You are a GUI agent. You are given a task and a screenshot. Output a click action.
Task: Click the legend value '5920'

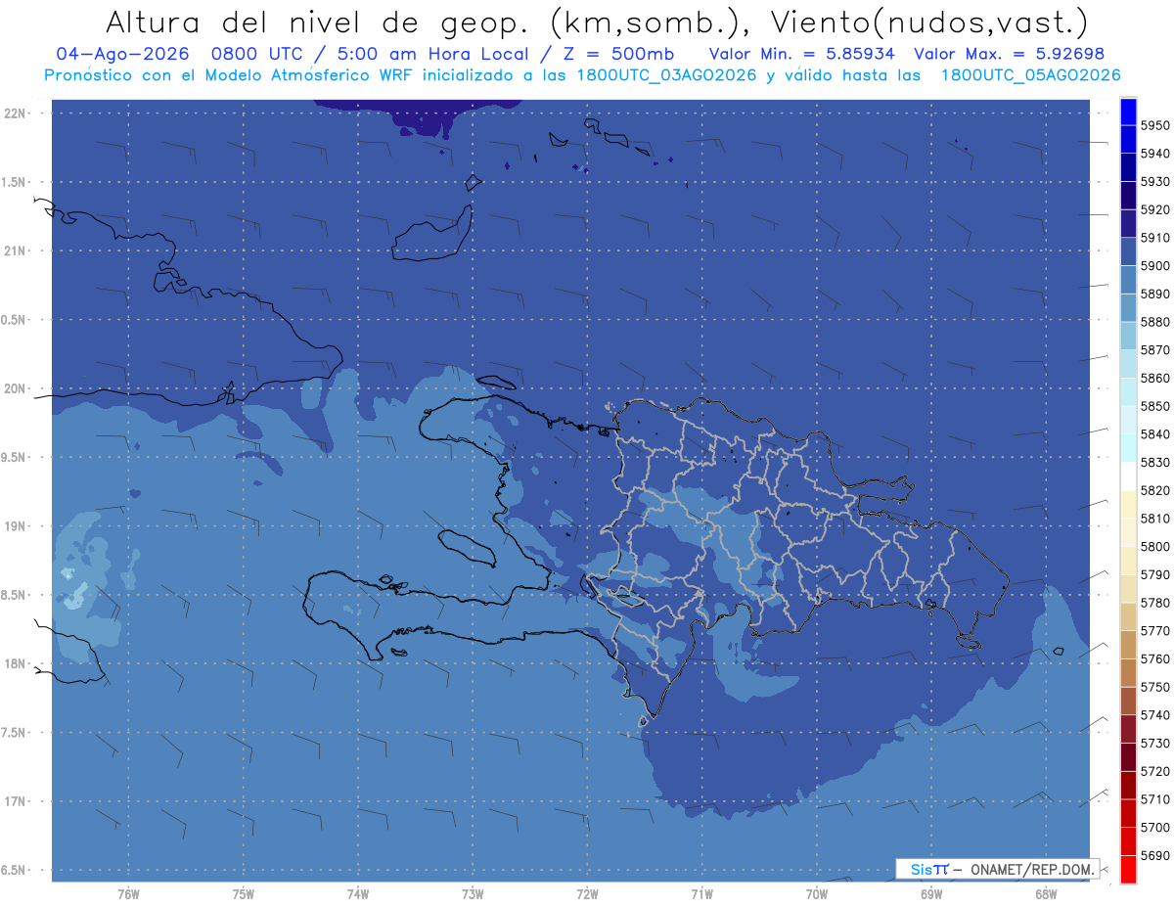pyautogui.click(x=1154, y=209)
